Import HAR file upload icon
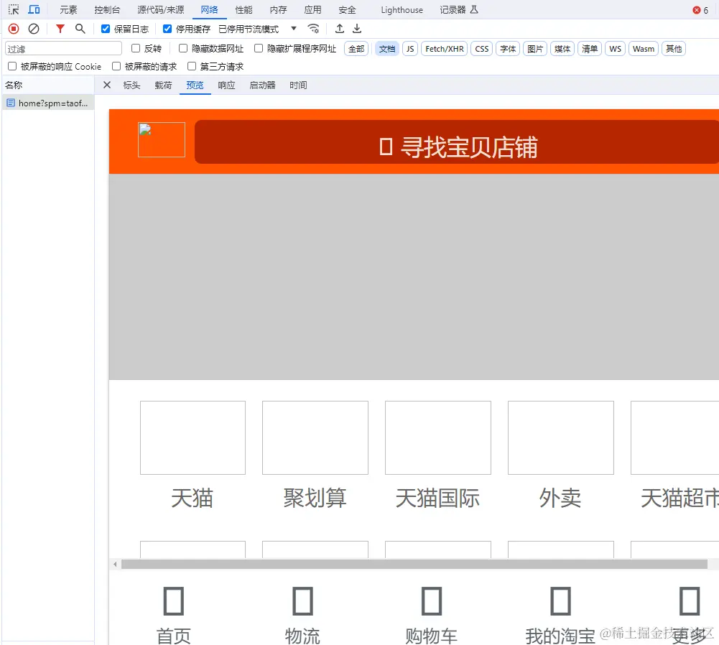The height and width of the screenshot is (645, 719). click(x=339, y=29)
